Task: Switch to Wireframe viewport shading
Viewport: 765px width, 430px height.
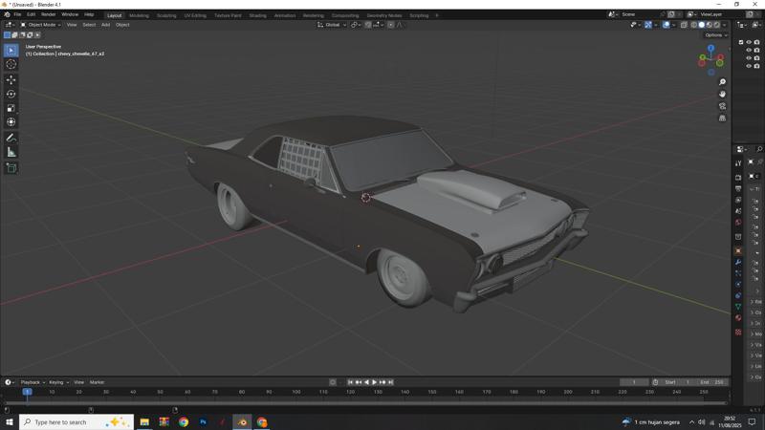Action: click(694, 25)
